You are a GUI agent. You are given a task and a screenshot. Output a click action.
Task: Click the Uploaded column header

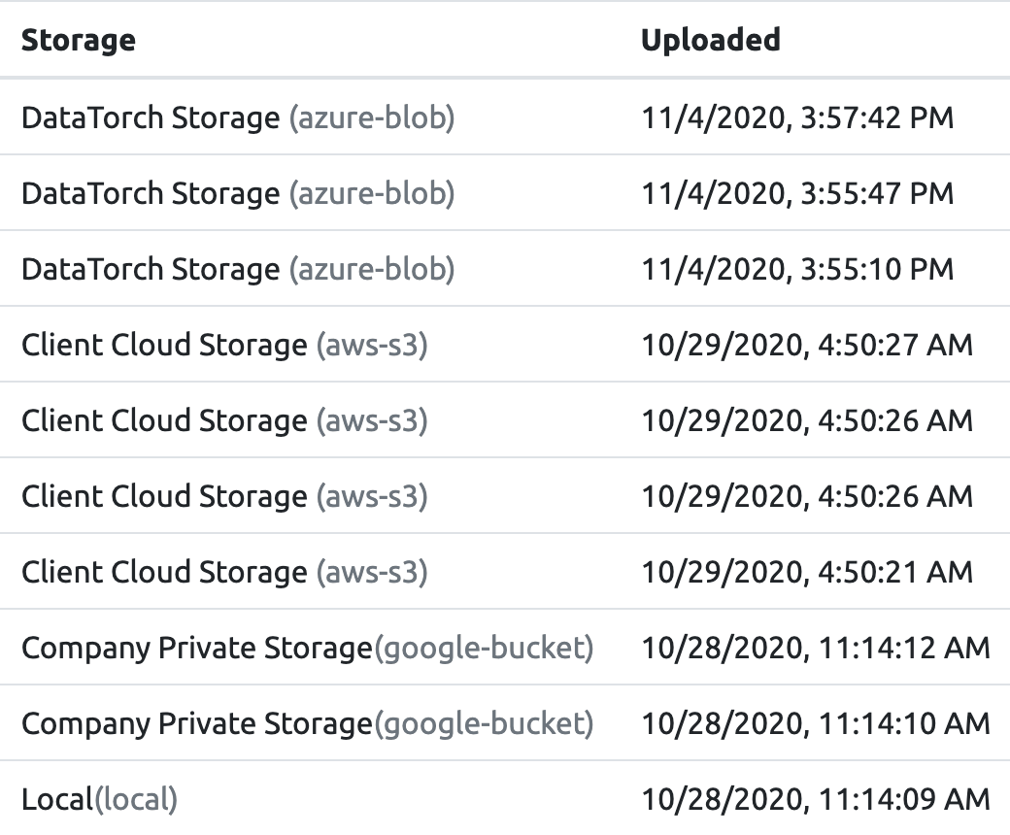(x=711, y=40)
